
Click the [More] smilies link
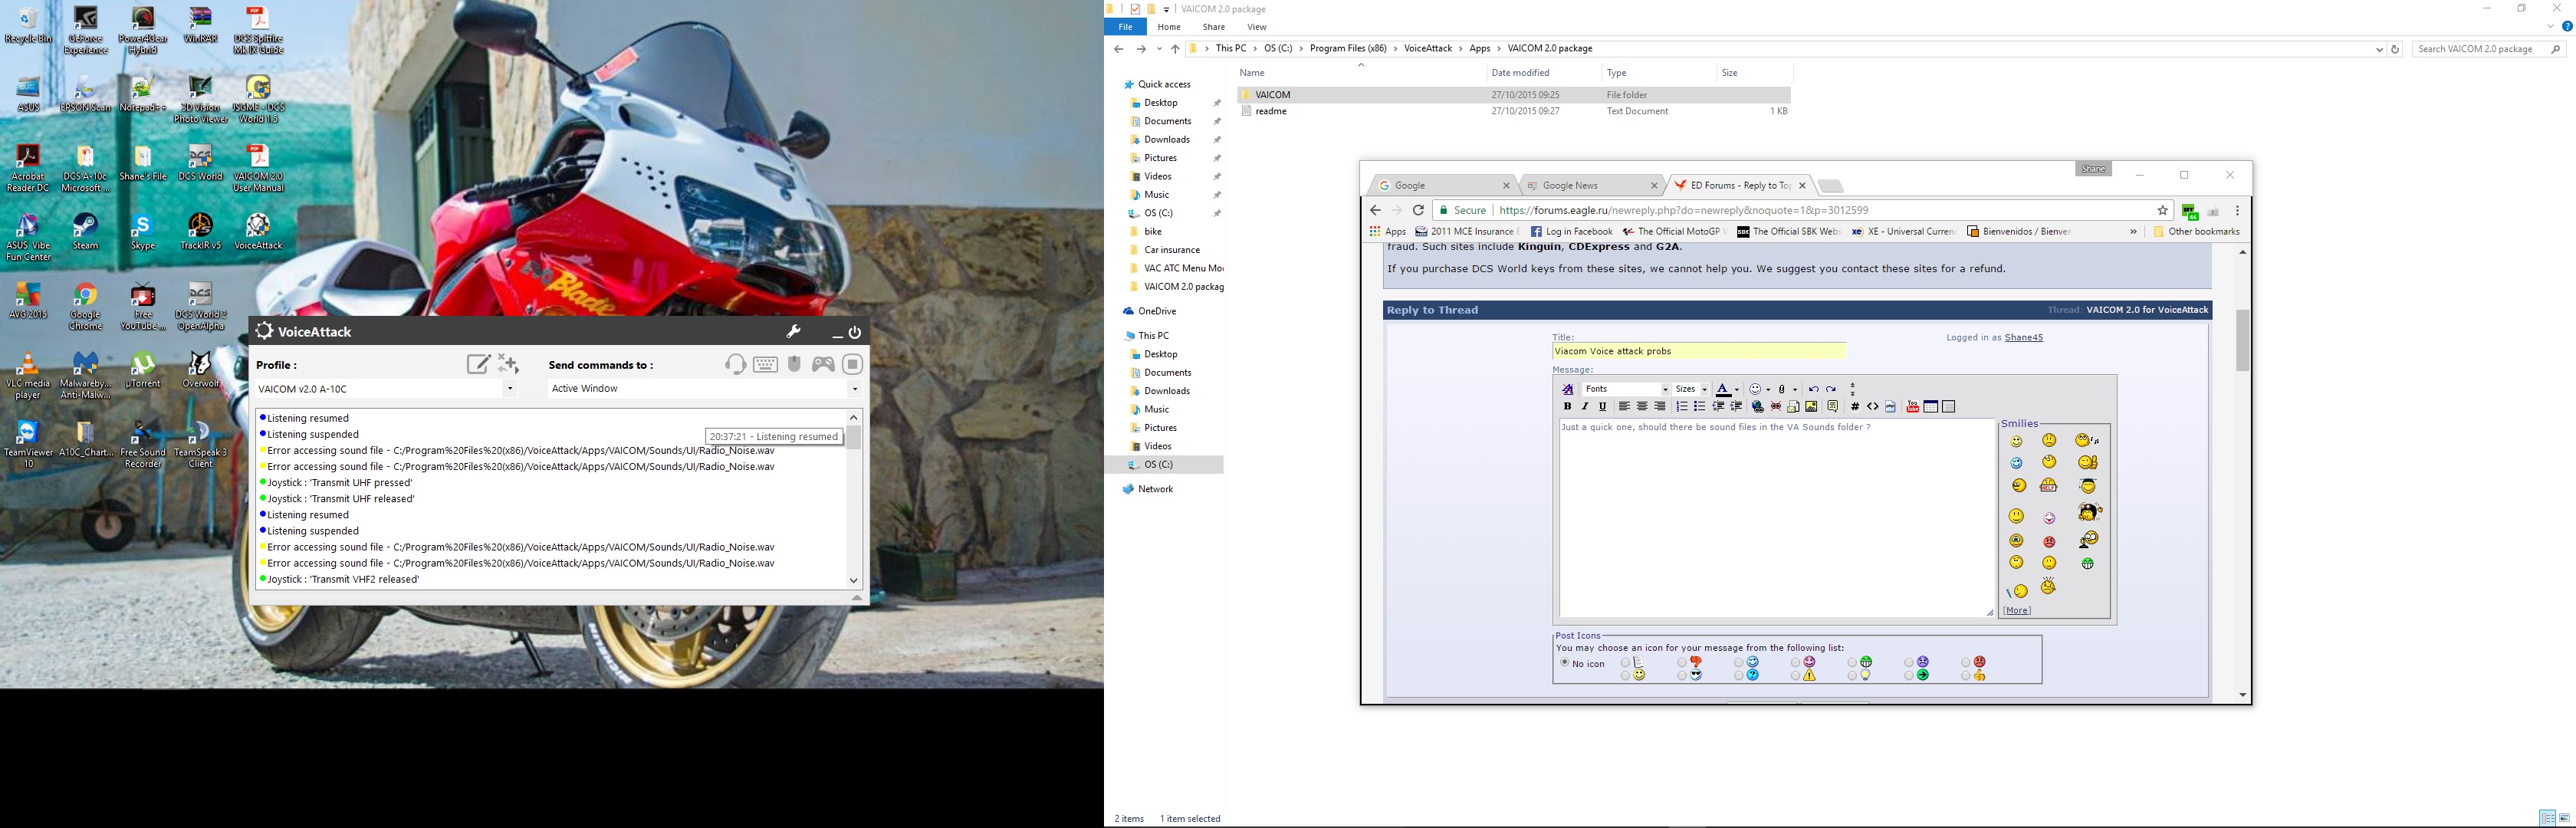coord(2017,610)
